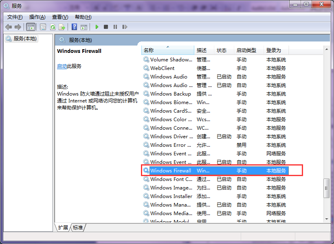
Task: Click 手动 startup type in Windows Firewall row
Action: 242,170
